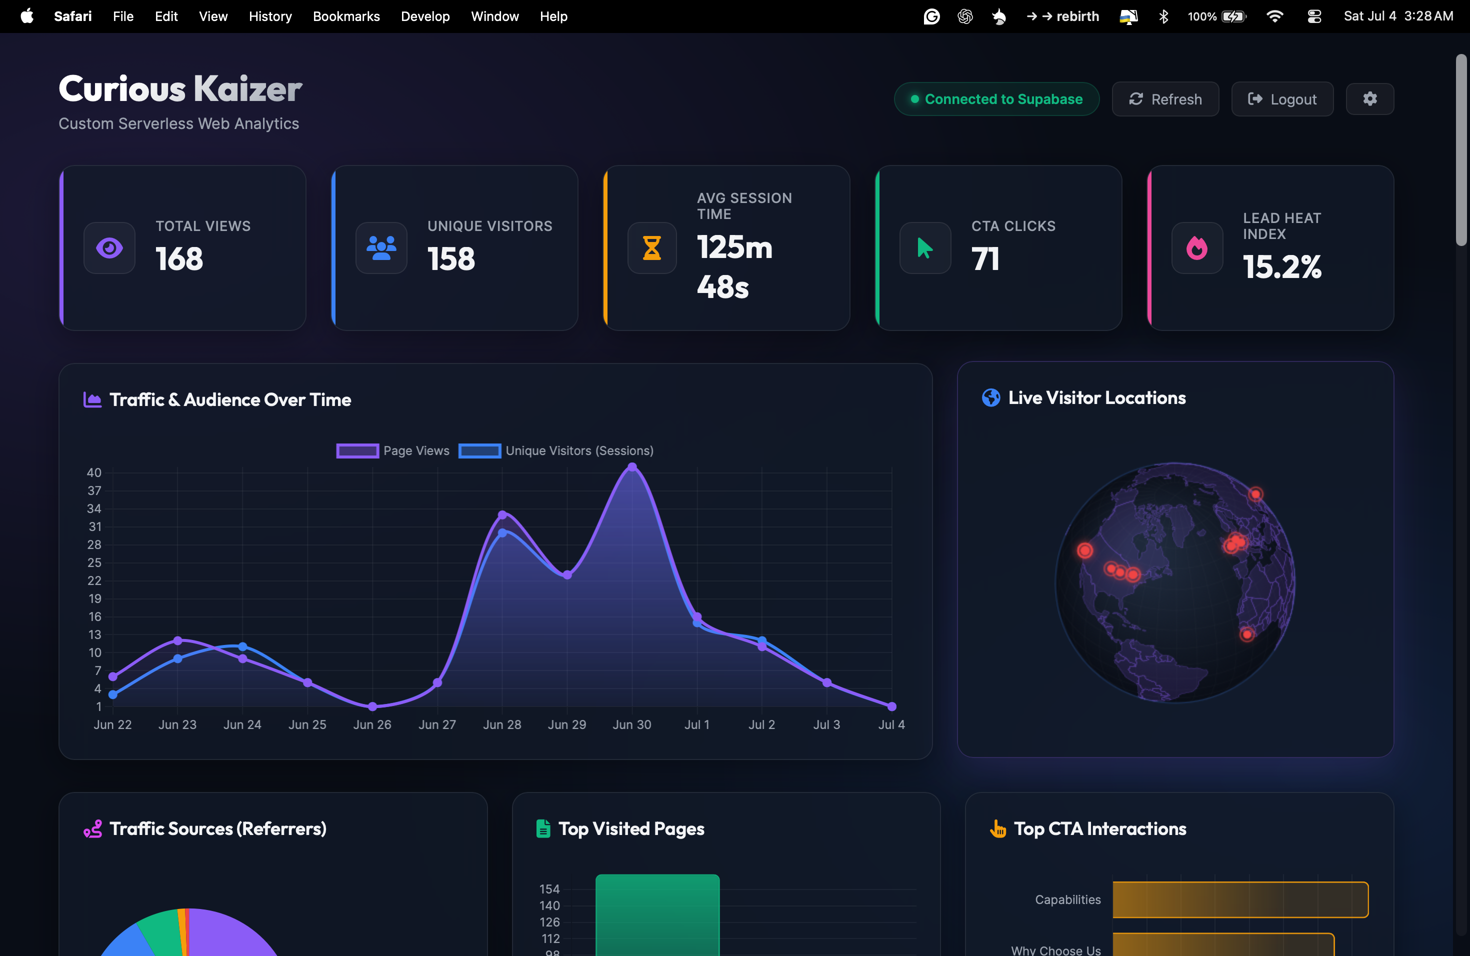The image size is (1470, 956).
Task: Click the route icon beside Traffic Sources title
Action: (x=92, y=829)
